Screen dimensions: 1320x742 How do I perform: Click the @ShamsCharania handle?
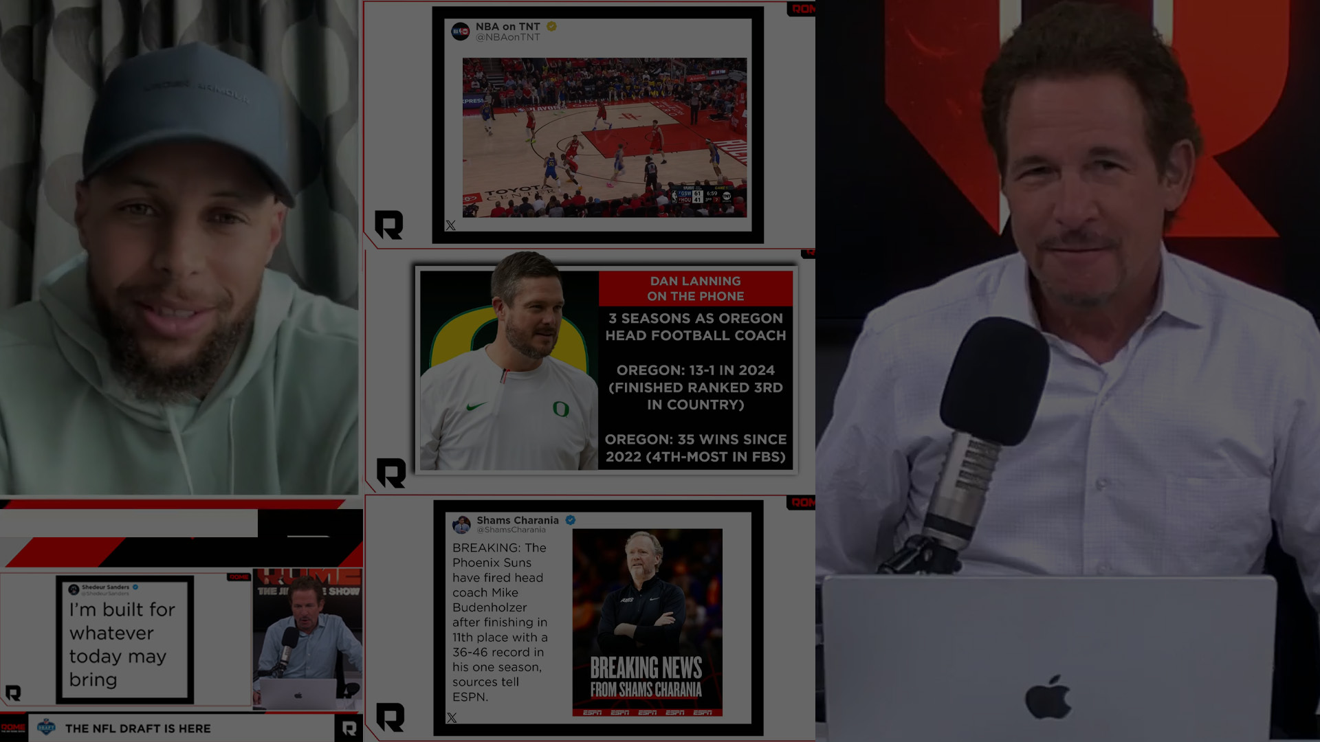pyautogui.click(x=511, y=530)
